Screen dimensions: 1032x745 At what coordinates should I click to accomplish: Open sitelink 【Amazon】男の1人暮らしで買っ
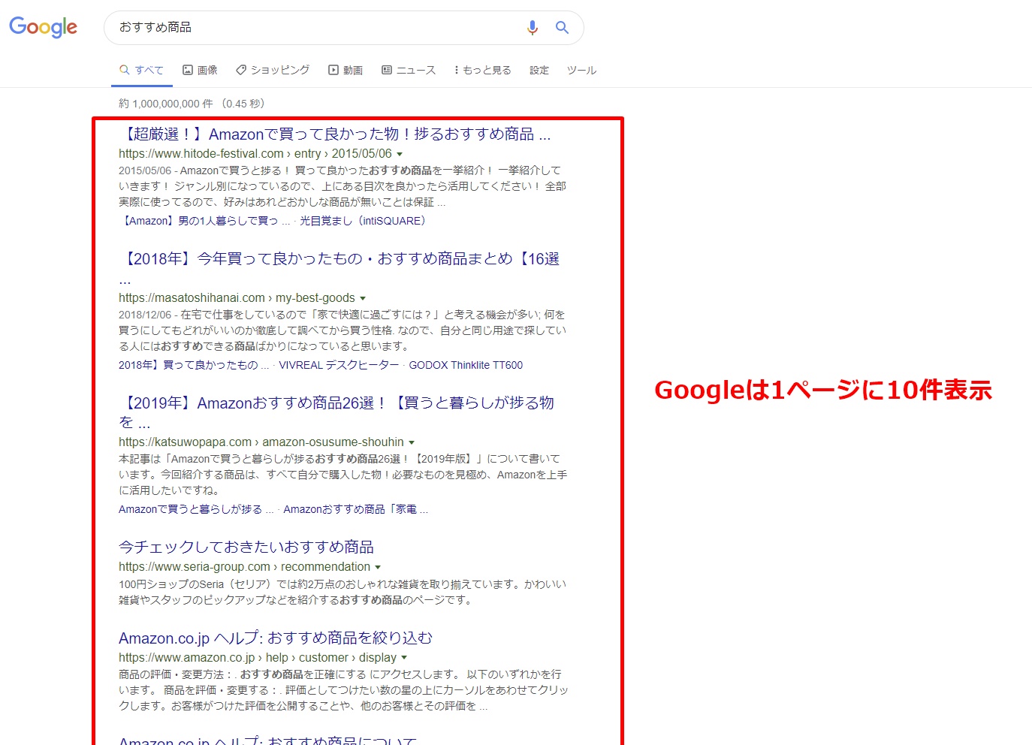(204, 221)
